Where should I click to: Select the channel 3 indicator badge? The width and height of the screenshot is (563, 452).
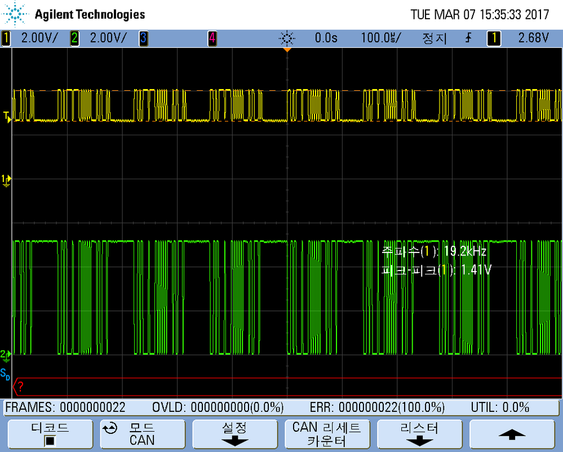coord(143,38)
